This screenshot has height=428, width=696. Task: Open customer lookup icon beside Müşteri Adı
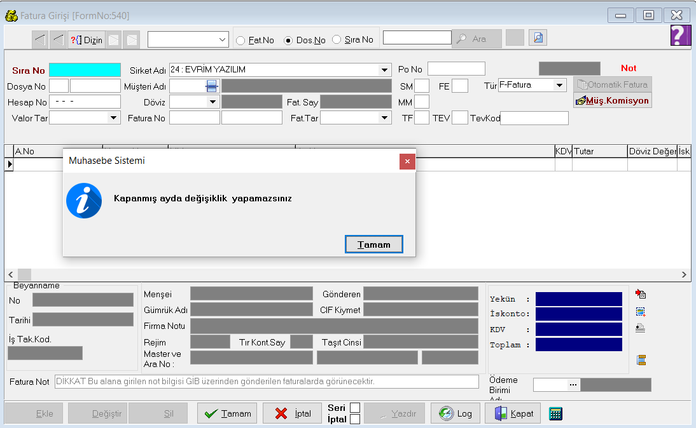[x=212, y=86]
